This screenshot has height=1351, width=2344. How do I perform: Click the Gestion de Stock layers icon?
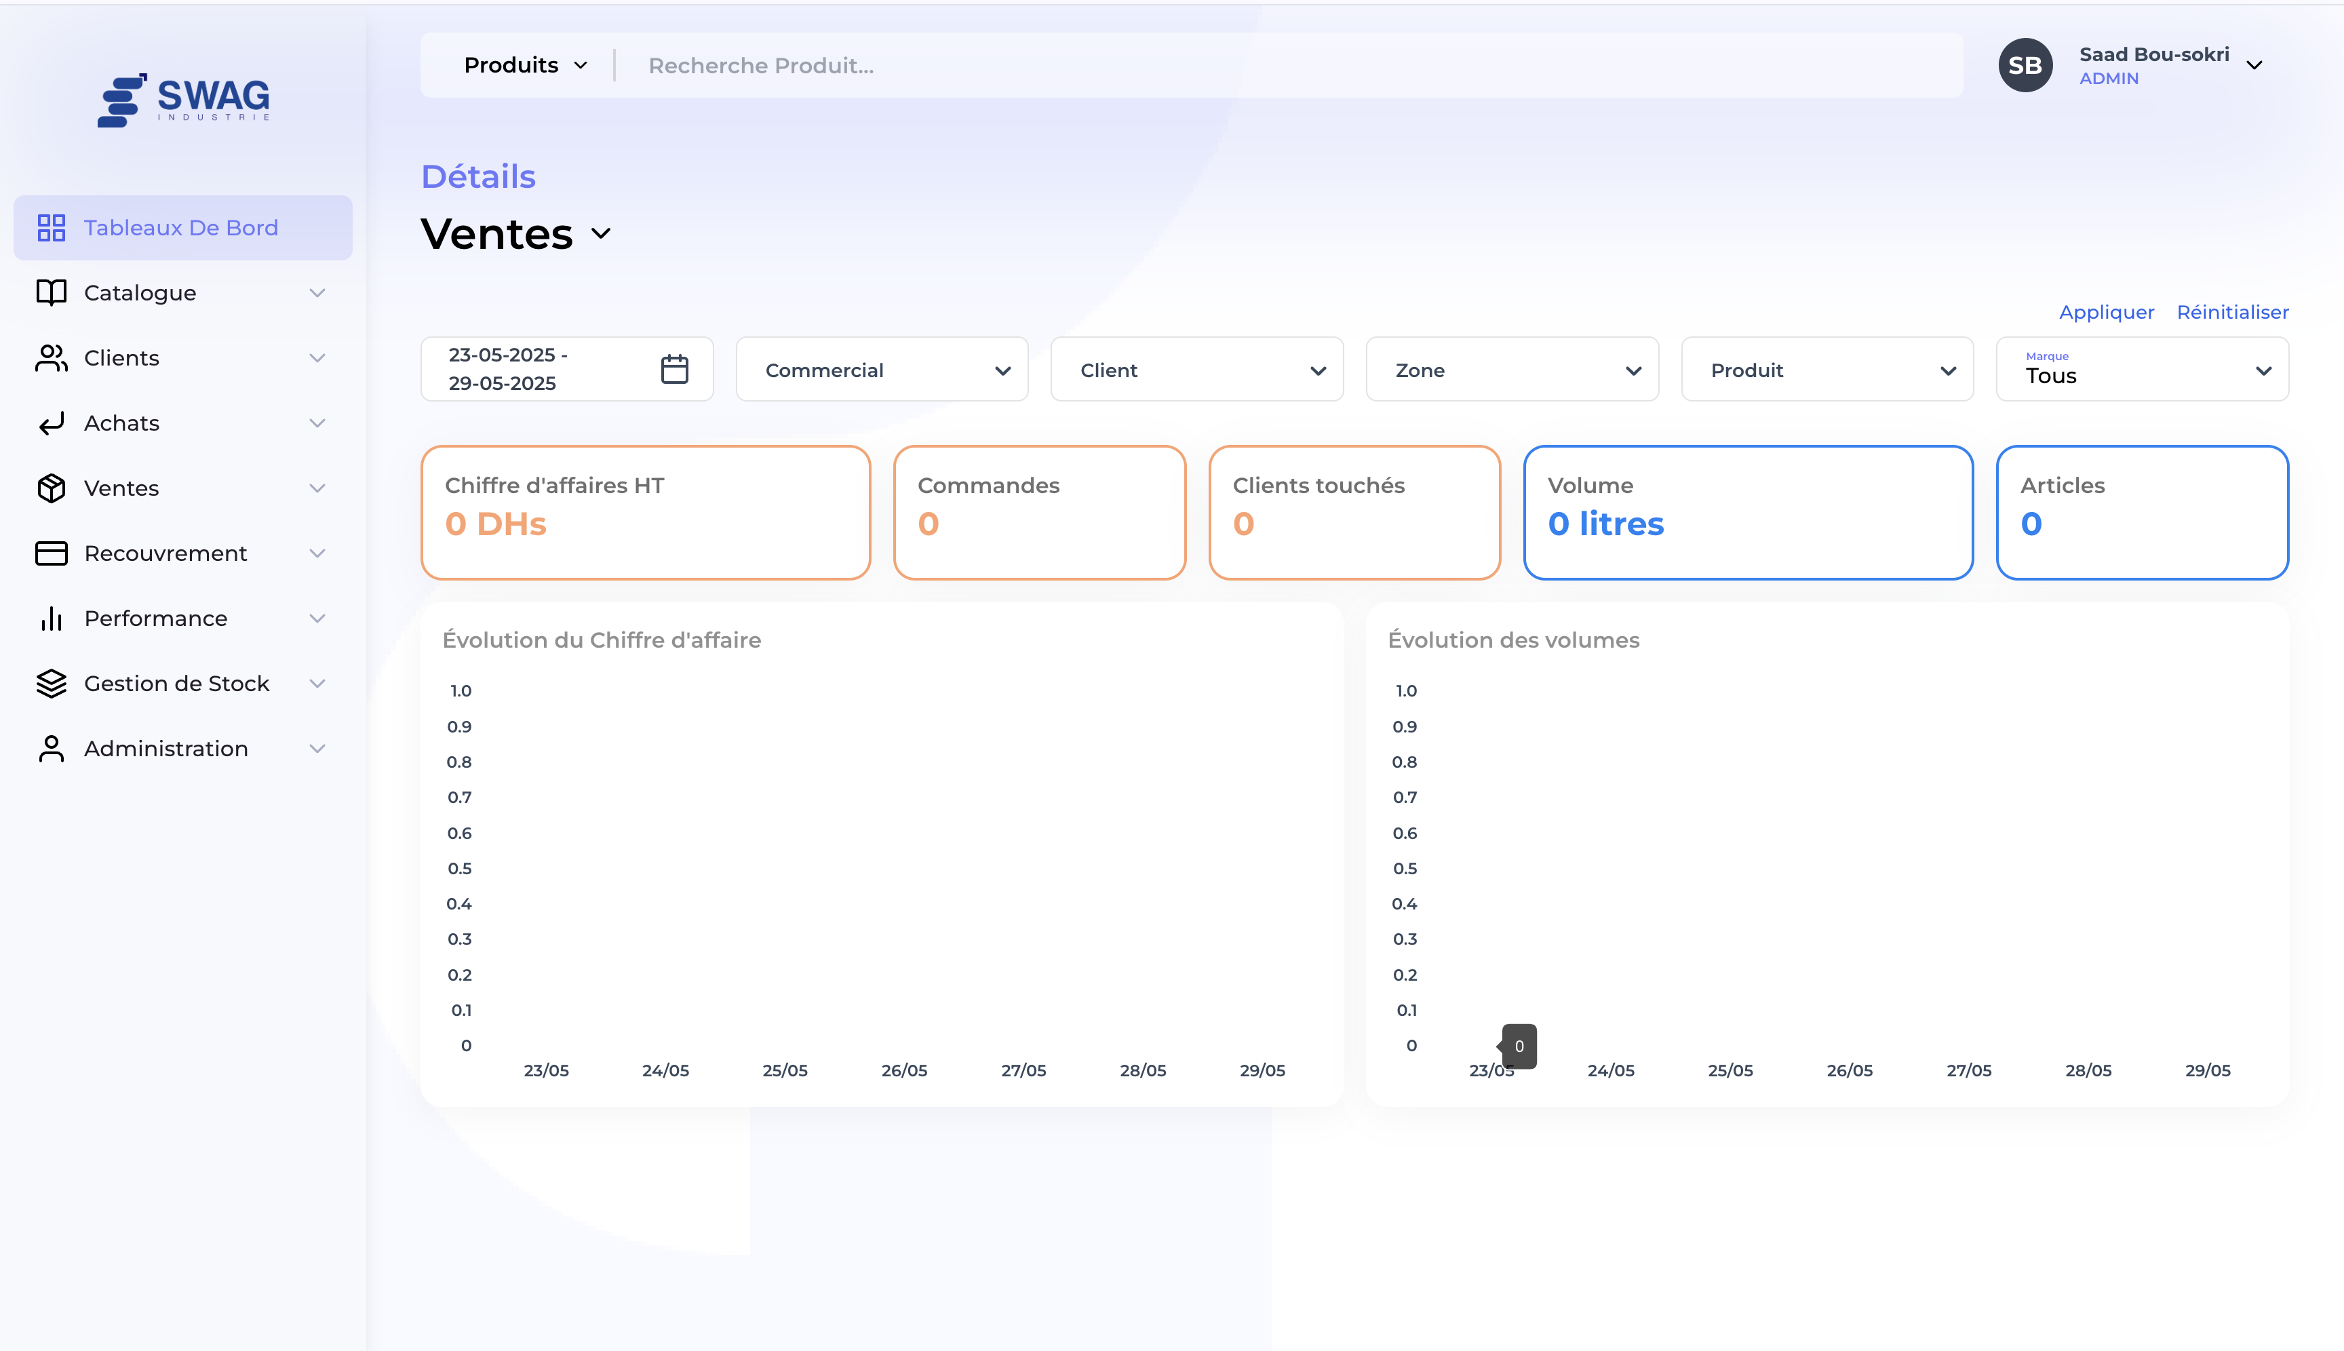[x=51, y=684]
